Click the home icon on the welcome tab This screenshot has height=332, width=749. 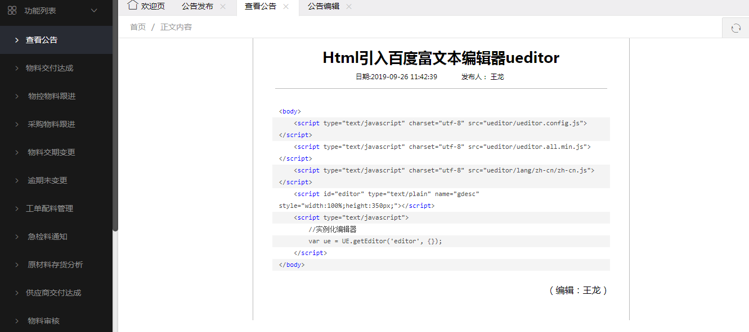point(133,6)
